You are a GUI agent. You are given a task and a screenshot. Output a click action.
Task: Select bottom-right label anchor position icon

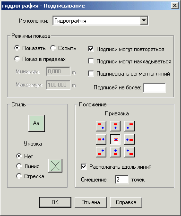coord(129,152)
